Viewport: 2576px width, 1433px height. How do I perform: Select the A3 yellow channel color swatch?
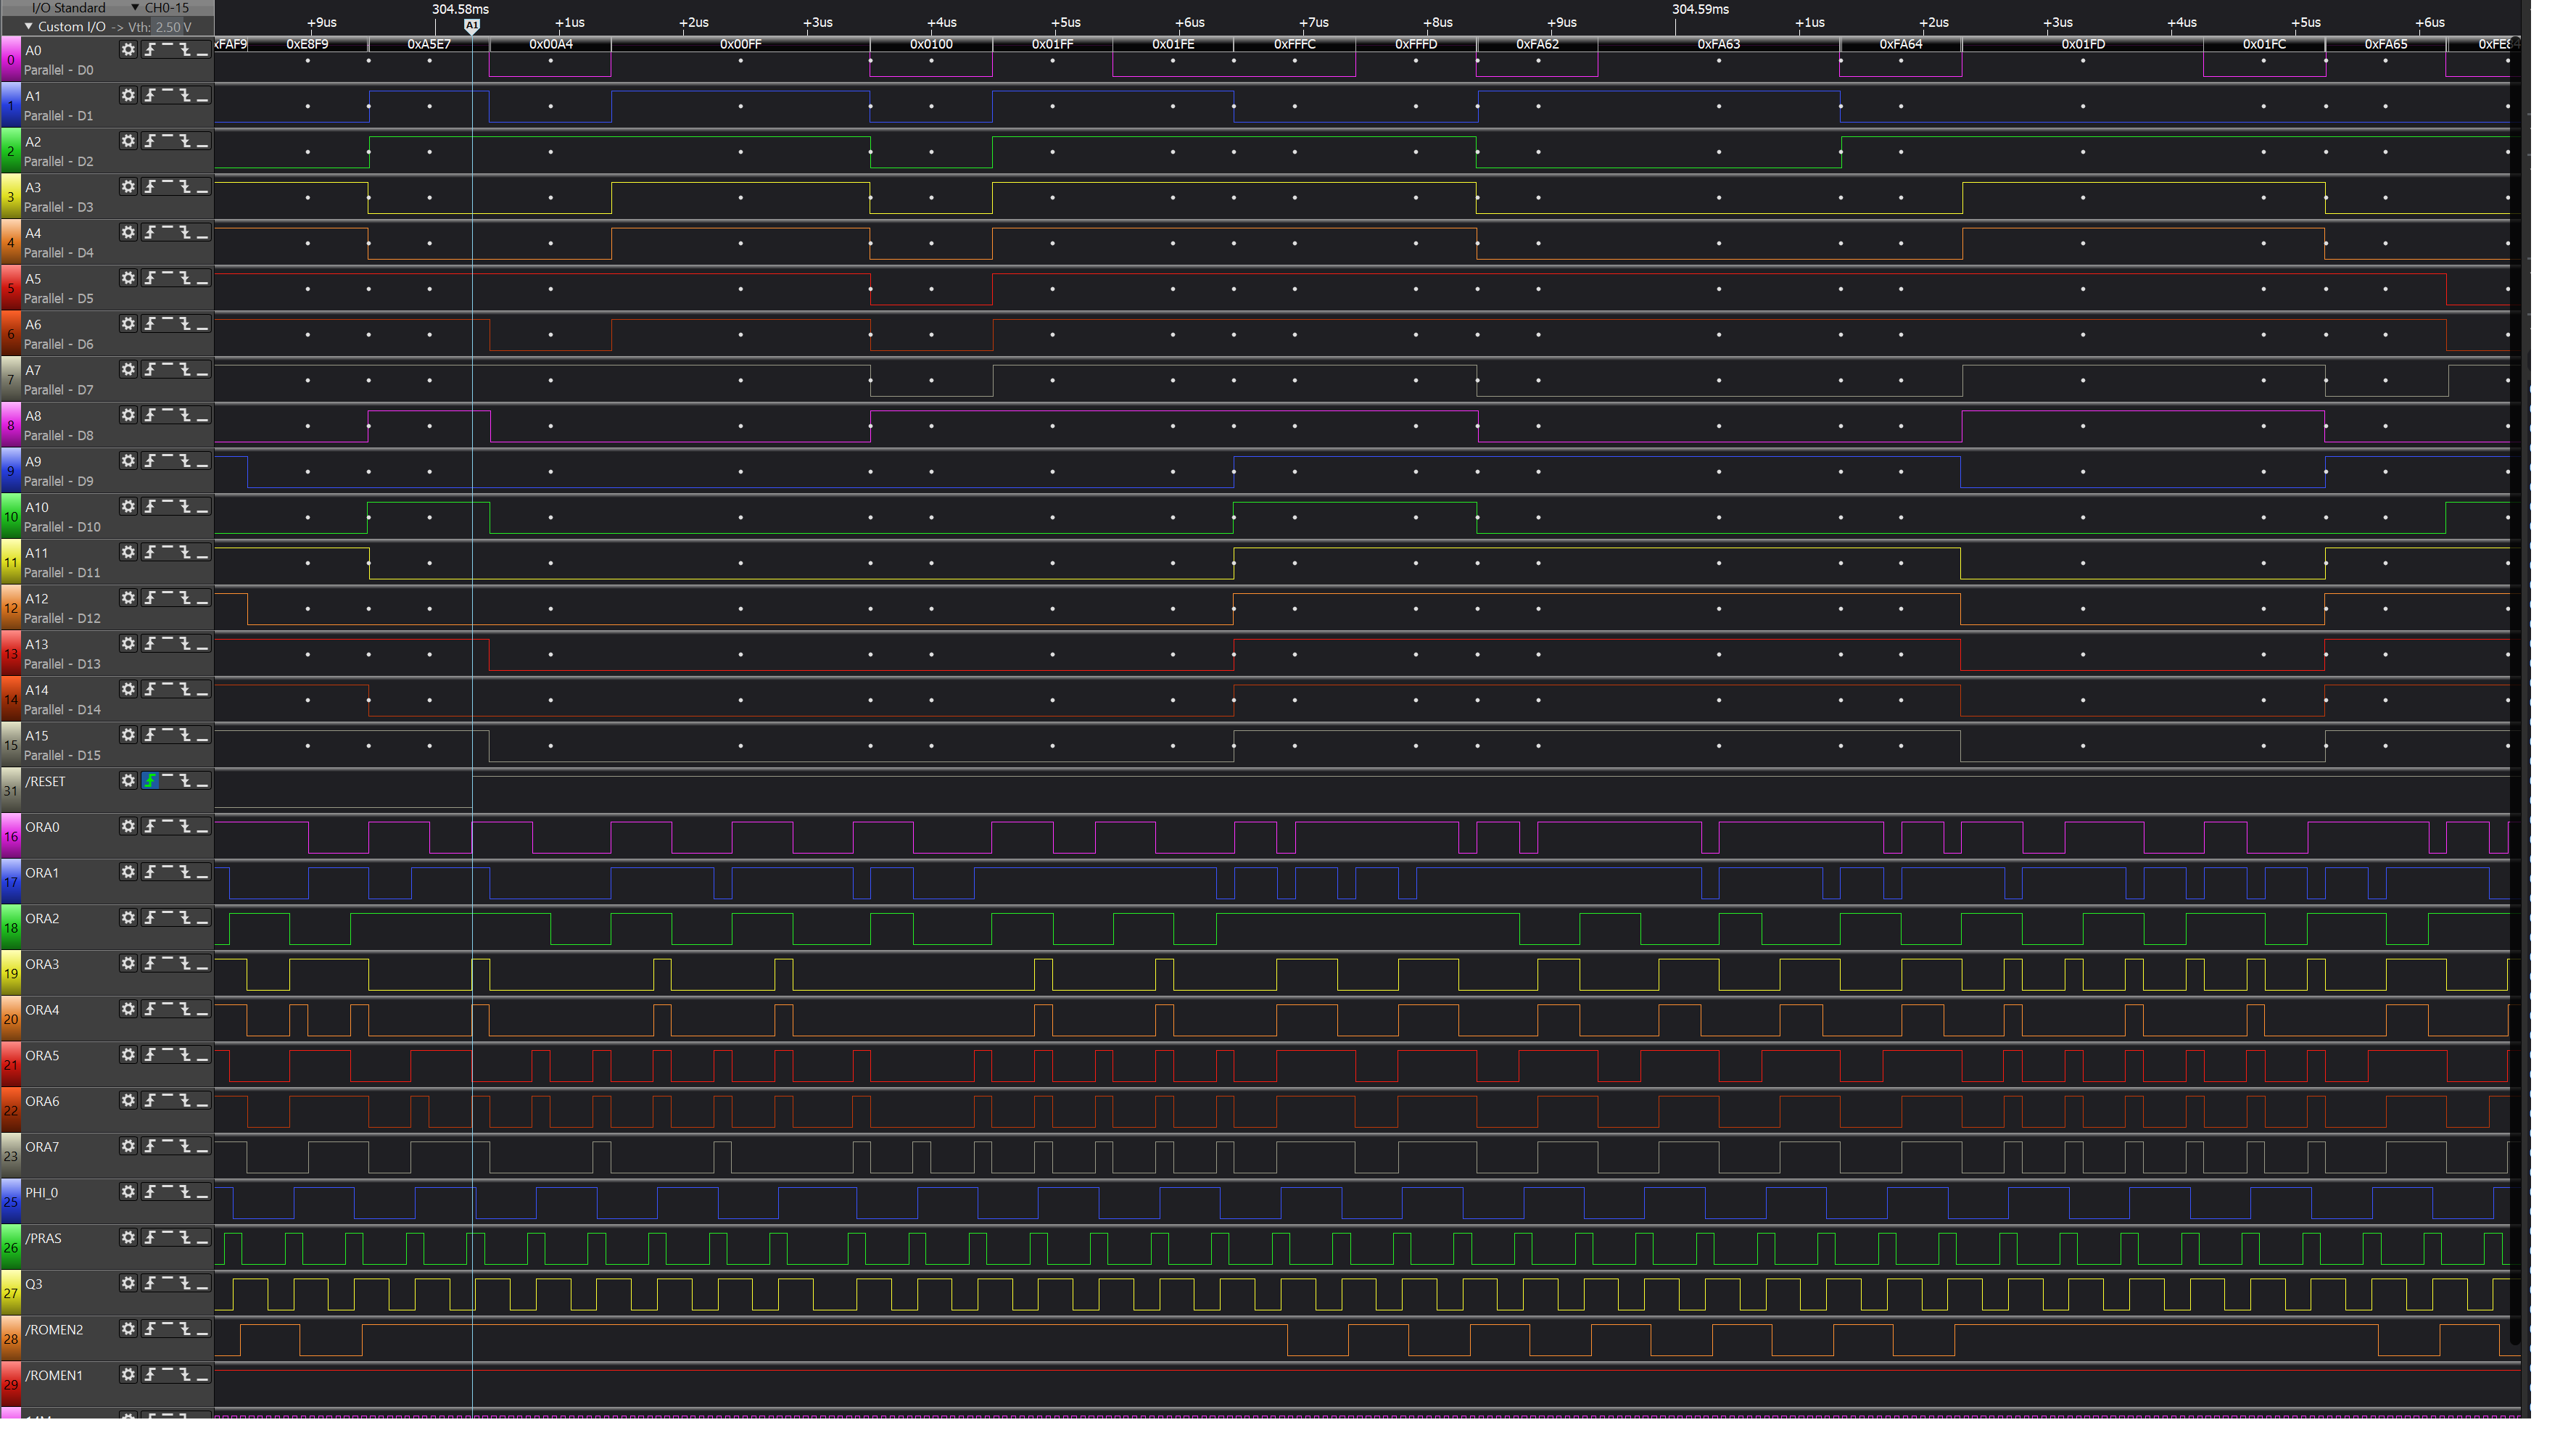click(10, 197)
